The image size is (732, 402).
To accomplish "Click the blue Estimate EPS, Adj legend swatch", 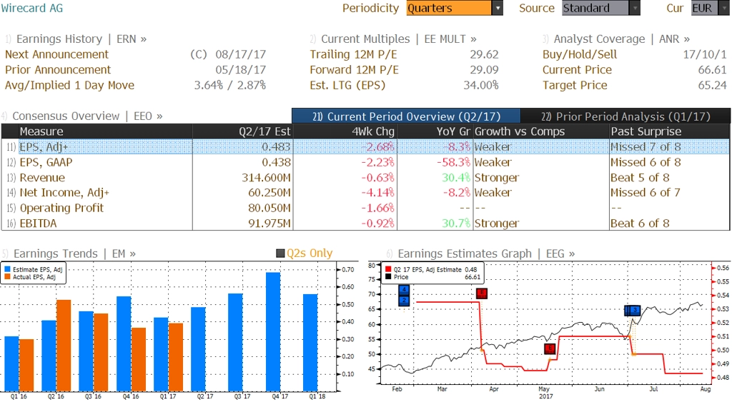I will [7, 270].
